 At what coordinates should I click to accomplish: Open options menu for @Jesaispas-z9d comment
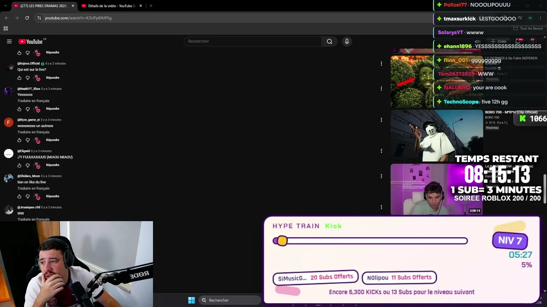pyautogui.click(x=381, y=207)
